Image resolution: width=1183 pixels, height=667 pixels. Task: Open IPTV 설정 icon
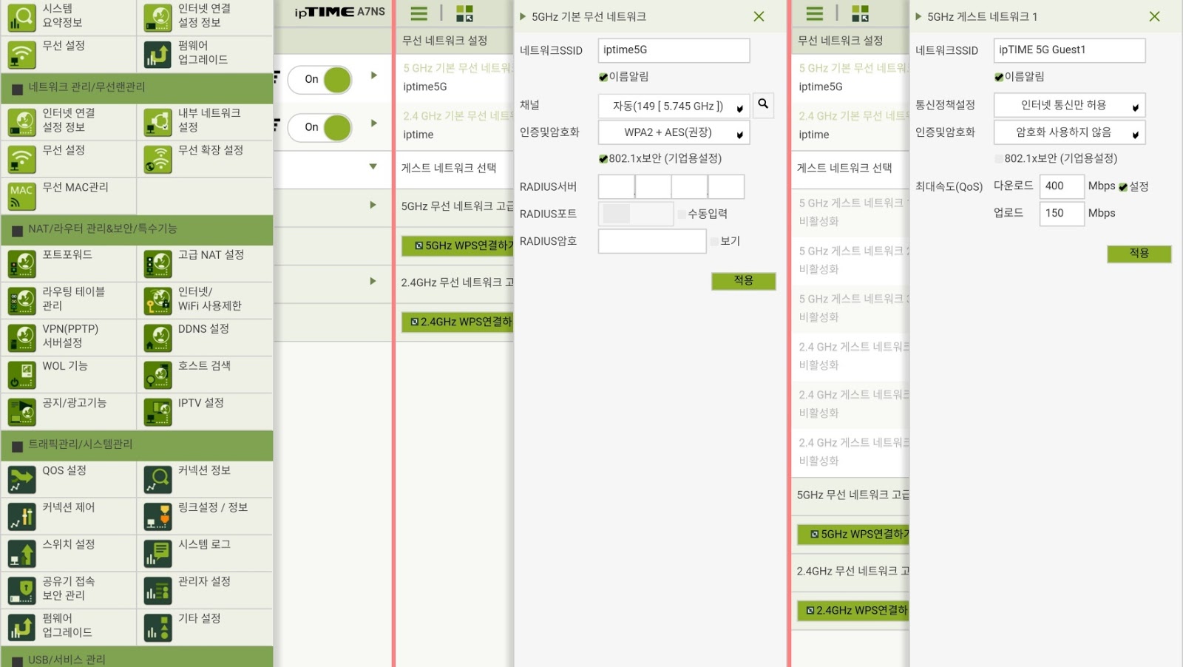click(x=158, y=412)
